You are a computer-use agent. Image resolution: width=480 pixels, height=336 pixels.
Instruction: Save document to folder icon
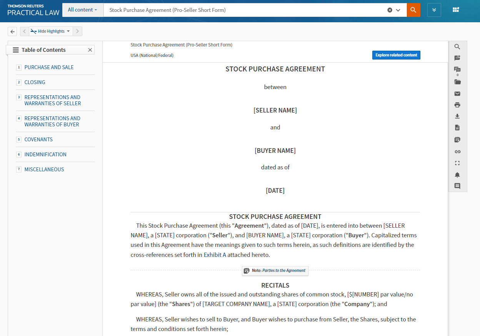pos(457,82)
